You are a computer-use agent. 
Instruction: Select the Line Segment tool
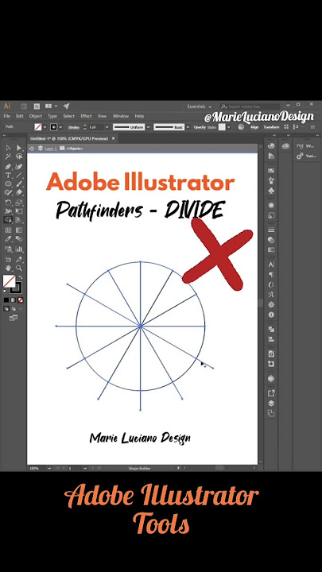click(x=19, y=176)
